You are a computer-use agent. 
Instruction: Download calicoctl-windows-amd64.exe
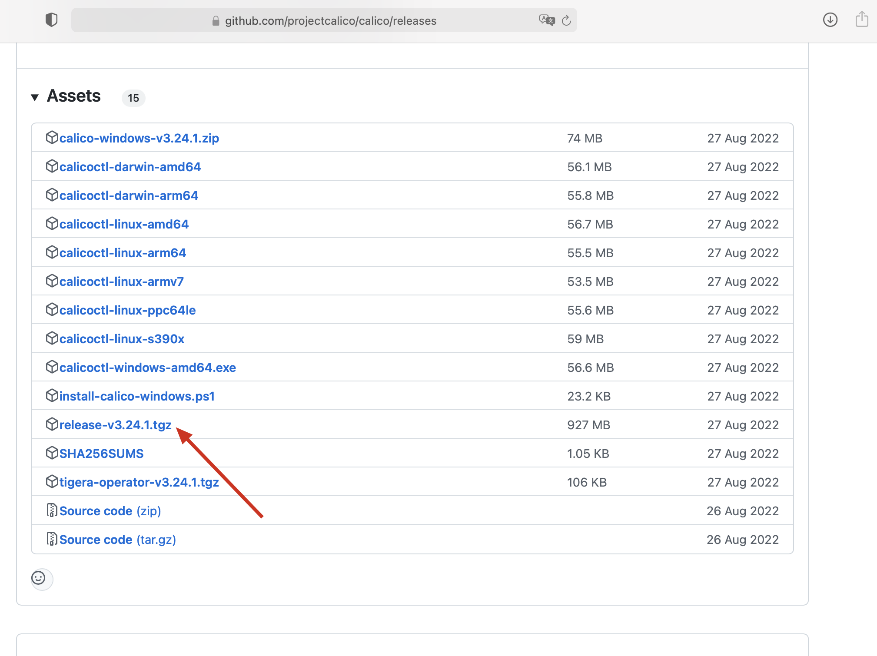pyautogui.click(x=147, y=368)
